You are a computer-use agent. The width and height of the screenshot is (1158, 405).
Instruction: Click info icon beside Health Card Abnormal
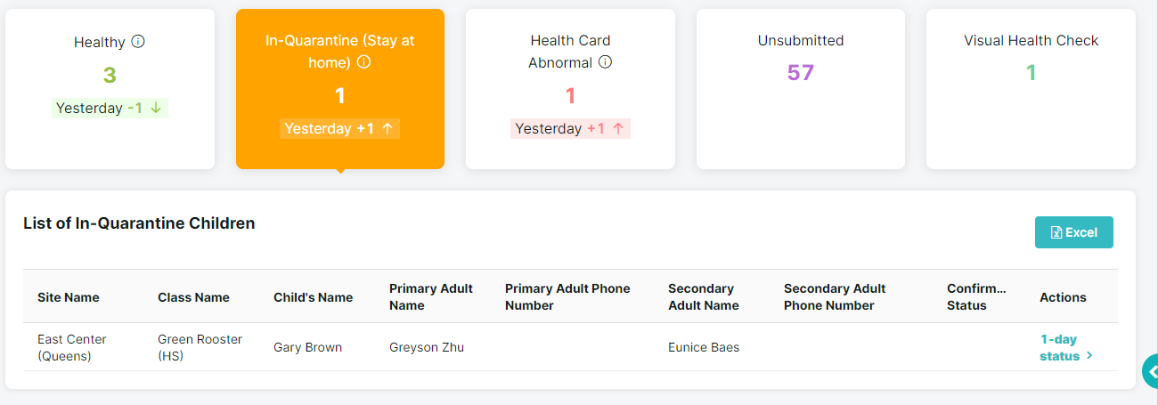coord(605,62)
